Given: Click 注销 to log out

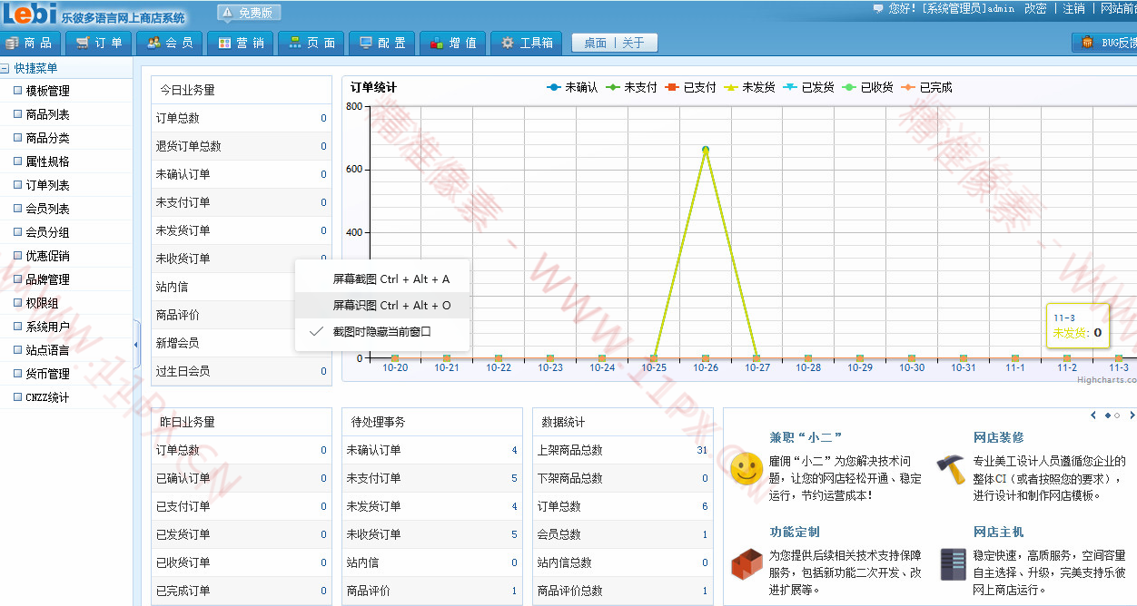Looking at the screenshot, I should pyautogui.click(x=1074, y=8).
